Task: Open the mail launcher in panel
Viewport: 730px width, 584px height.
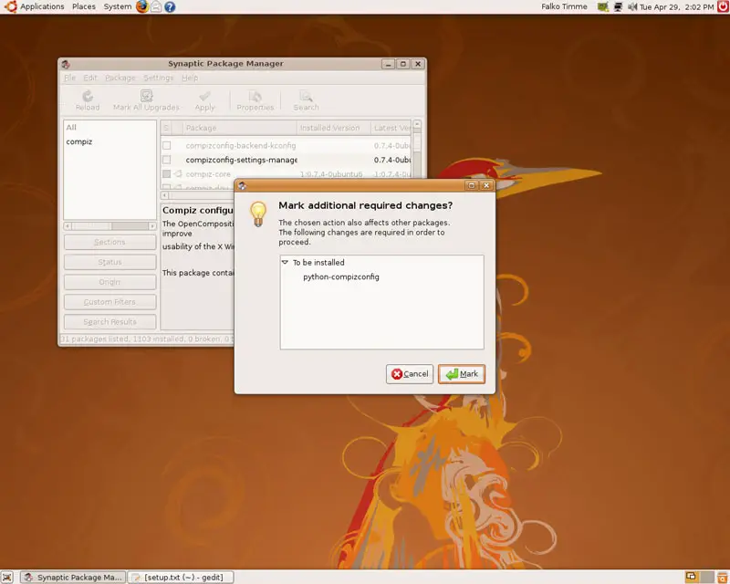Action: [x=156, y=6]
